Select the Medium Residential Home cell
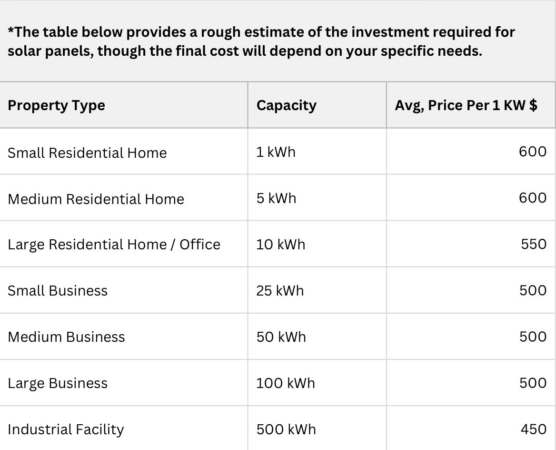Image resolution: width=556 pixels, height=450 pixels. click(96, 199)
